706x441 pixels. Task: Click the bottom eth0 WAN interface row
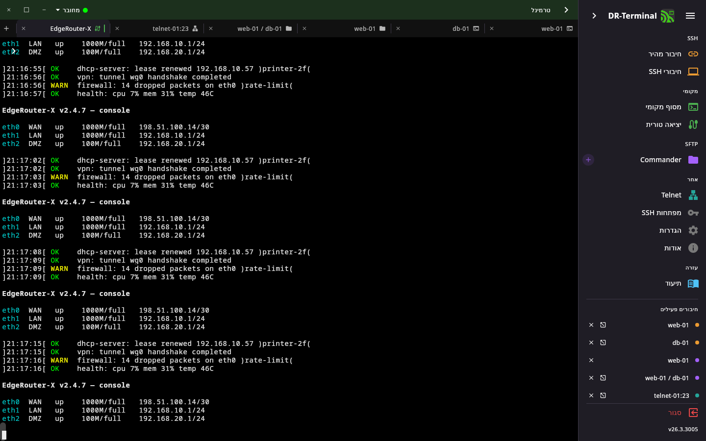[106, 402]
